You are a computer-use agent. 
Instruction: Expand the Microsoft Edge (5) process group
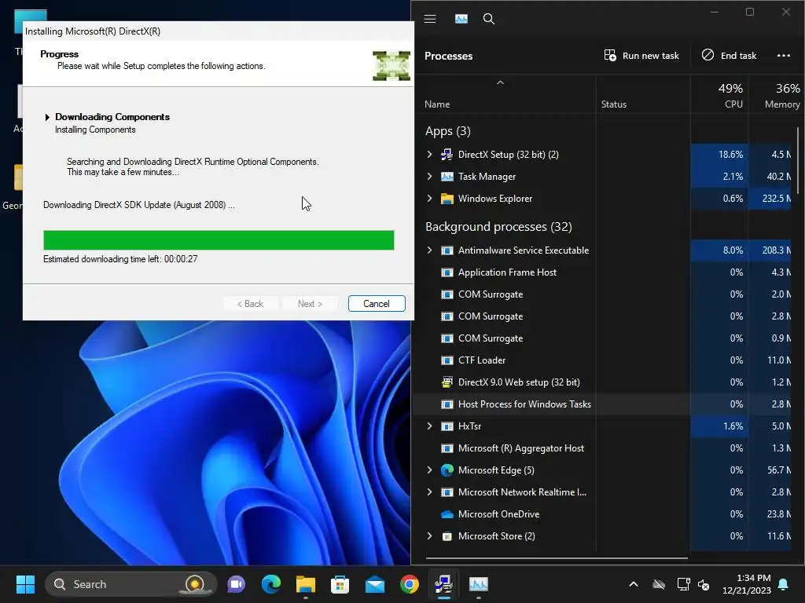click(430, 470)
